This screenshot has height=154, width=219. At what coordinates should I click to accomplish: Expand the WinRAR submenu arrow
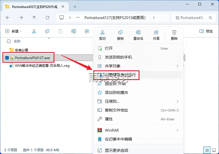click(x=178, y=130)
